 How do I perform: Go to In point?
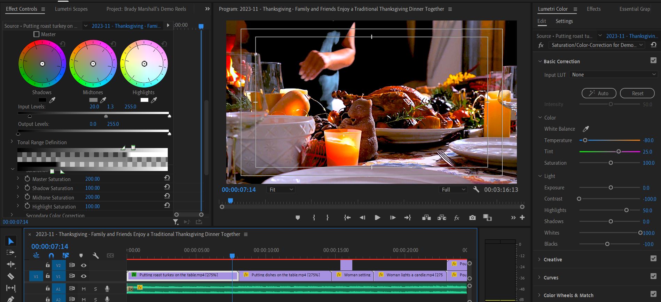pos(347,218)
